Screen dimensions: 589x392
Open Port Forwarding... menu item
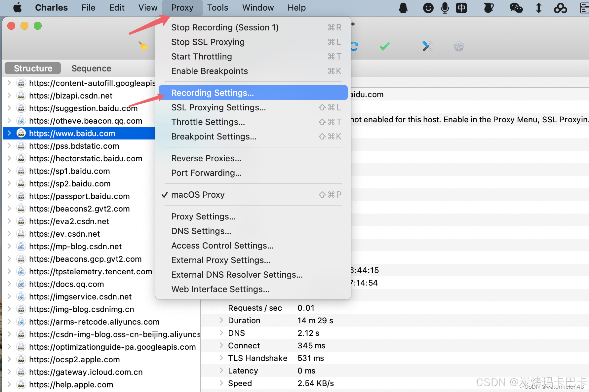pos(253,173)
